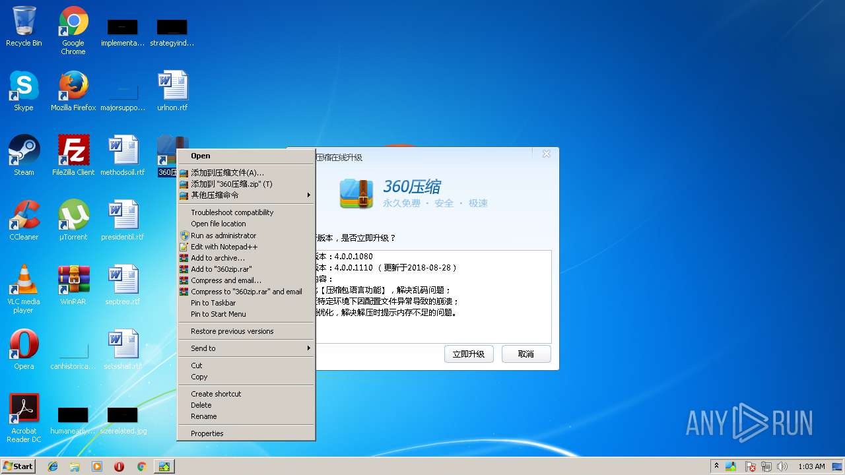Choose Troubleshoot compatibility
Image resolution: width=845 pixels, height=475 pixels.
click(246, 212)
